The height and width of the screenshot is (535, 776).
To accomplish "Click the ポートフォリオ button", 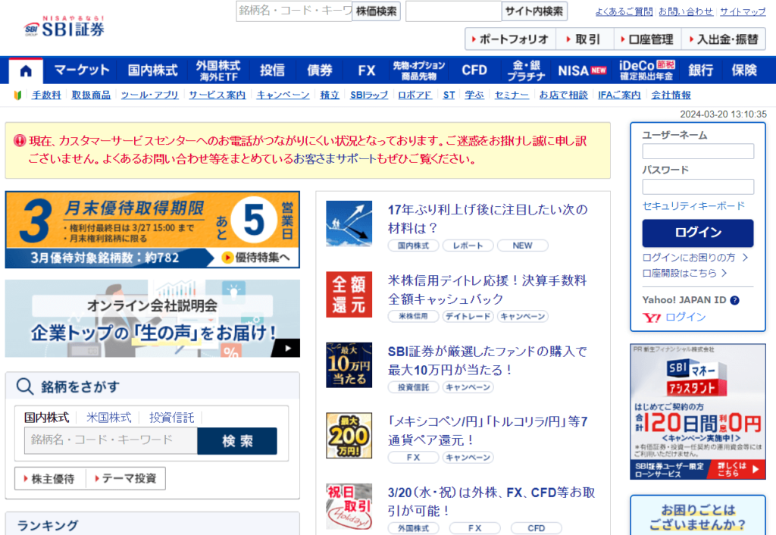I will [x=510, y=39].
